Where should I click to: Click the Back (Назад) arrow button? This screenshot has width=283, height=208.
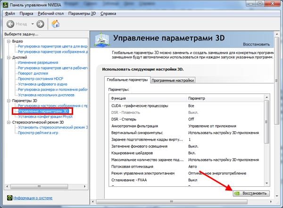tap(10, 24)
